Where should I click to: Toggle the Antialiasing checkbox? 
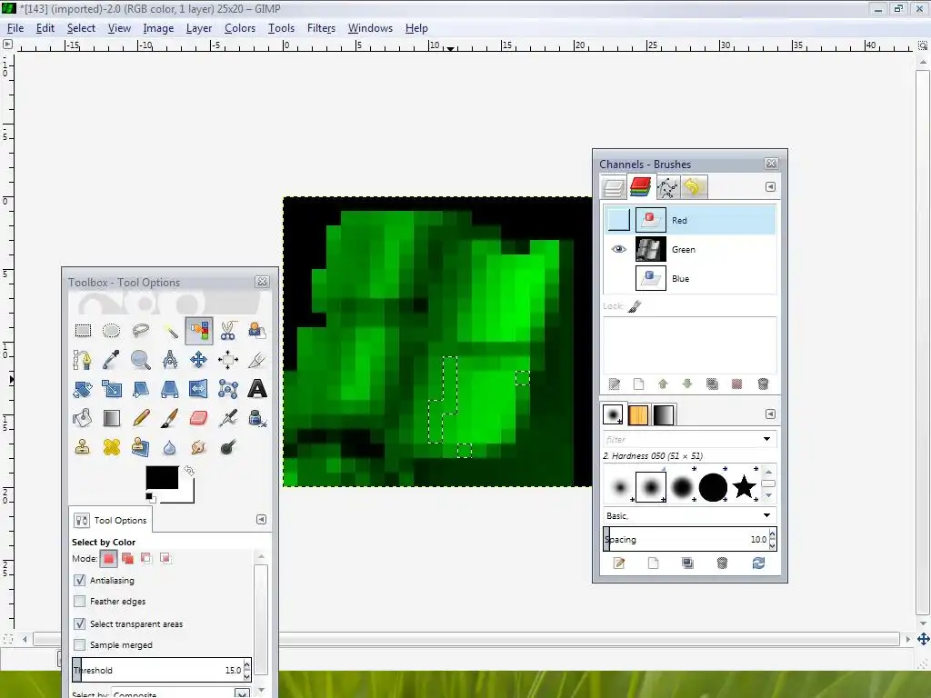click(80, 580)
